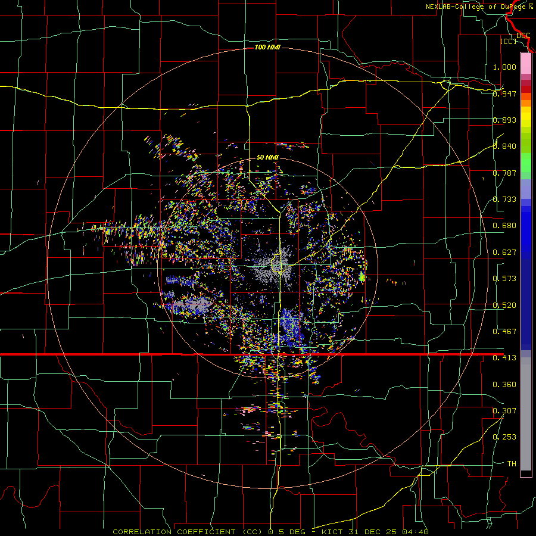This screenshot has width=536, height=536.
Task: Click the TH threshold label on legend
Action: pyautogui.click(x=512, y=464)
